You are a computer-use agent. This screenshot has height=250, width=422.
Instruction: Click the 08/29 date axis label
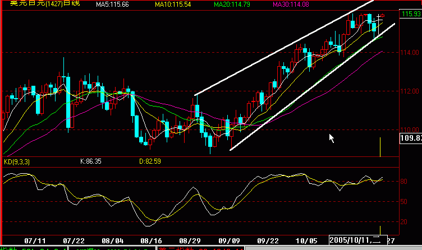coord(190,240)
